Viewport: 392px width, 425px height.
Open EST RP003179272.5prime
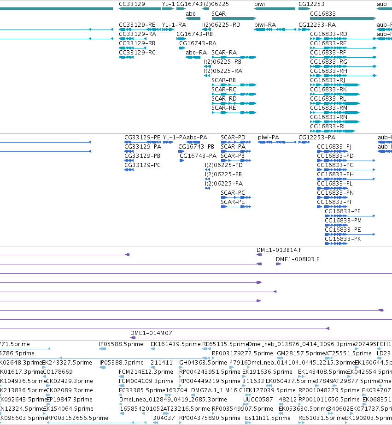(x=242, y=353)
